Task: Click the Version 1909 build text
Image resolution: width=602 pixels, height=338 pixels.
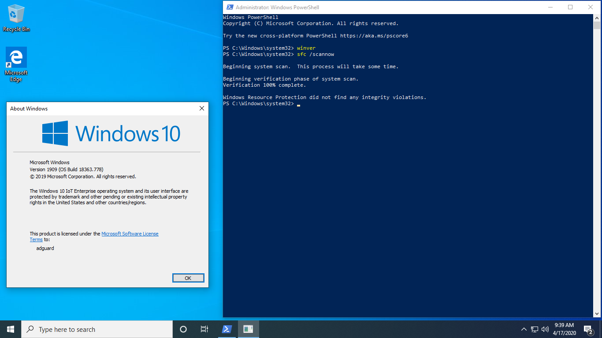Action: [x=67, y=169]
